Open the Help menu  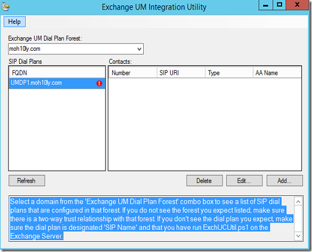14,21
